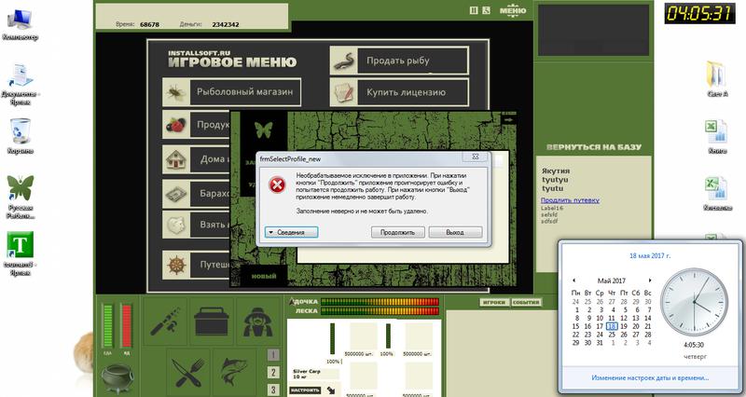This screenshot has height=397, width=746.
Task: Click the pause icon next to МЕНЮ
Action: pyautogui.click(x=474, y=10)
